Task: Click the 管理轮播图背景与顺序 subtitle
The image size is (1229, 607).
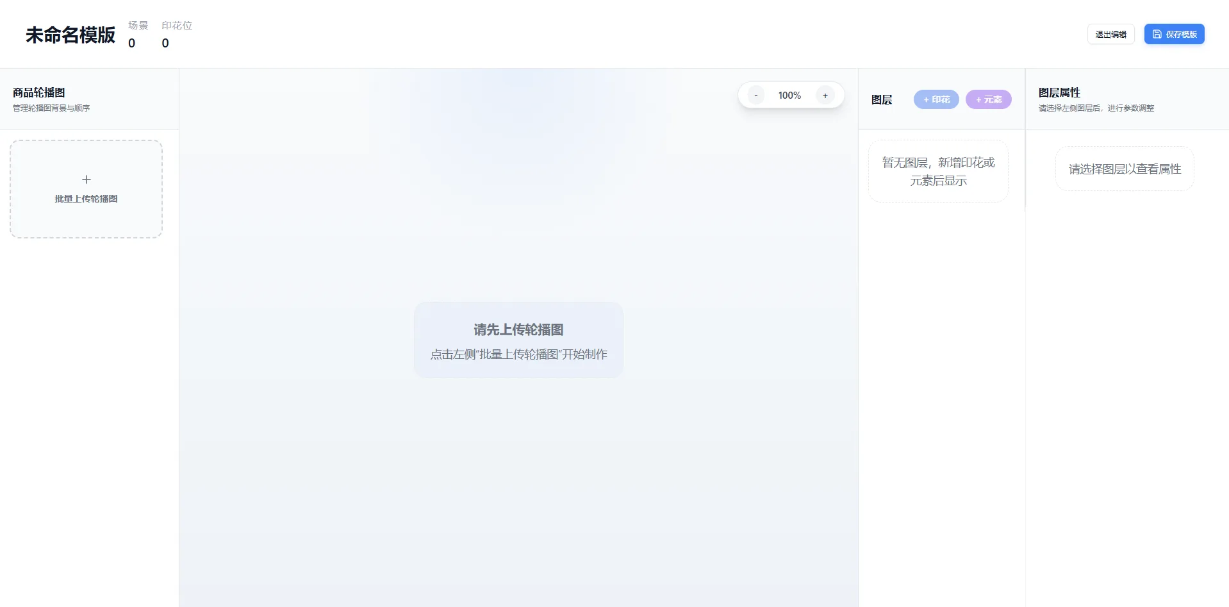Action: 51,108
